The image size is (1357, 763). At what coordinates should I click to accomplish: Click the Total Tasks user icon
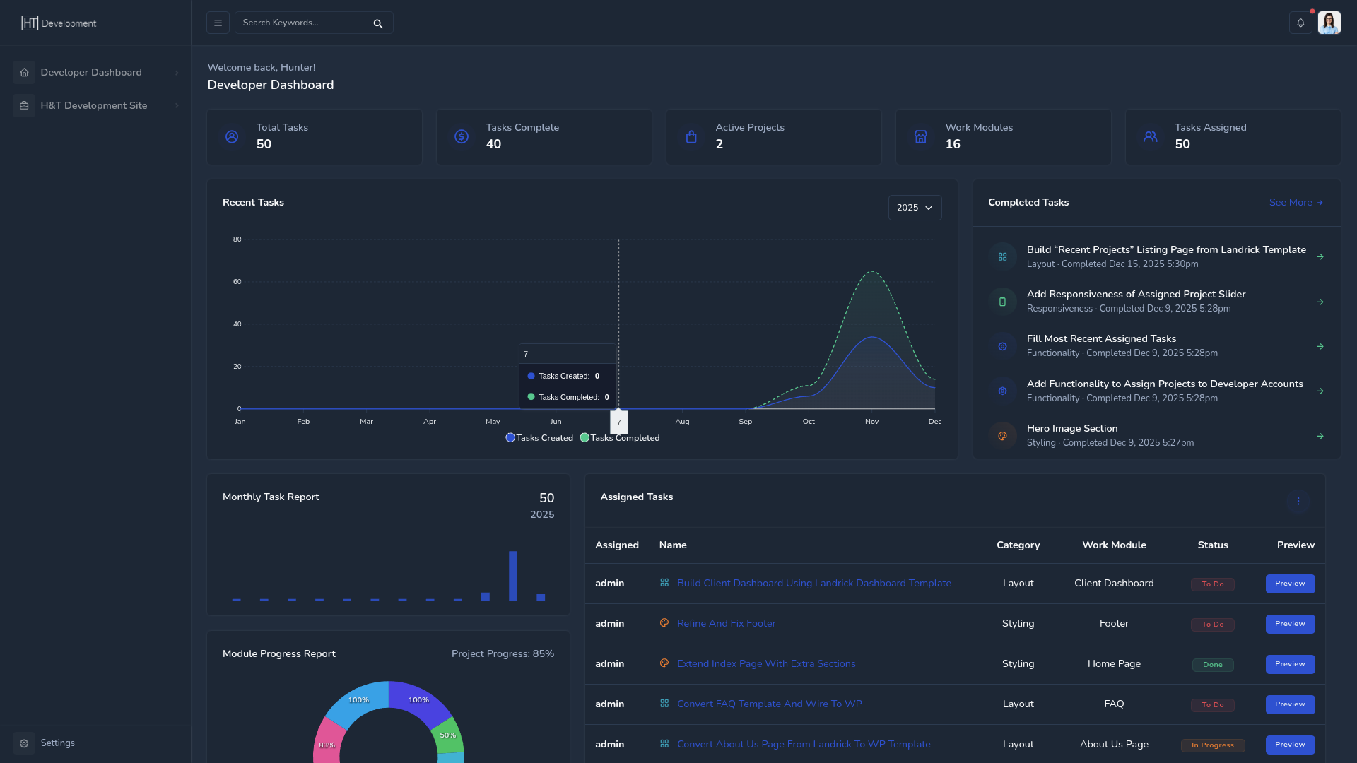pyautogui.click(x=232, y=137)
